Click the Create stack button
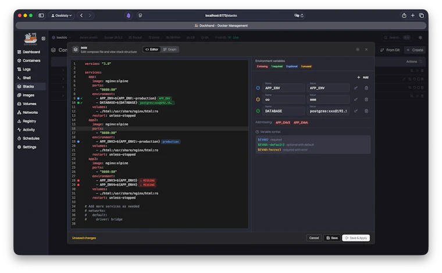 click(415, 50)
